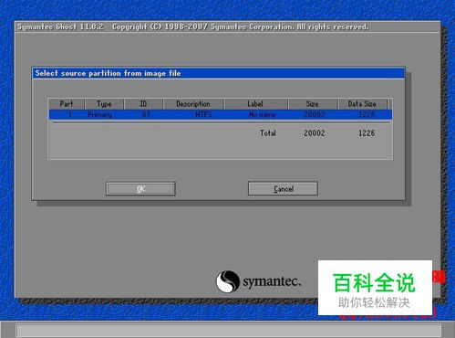455x338 pixels.
Task: Click the Cancel button
Action: 283,188
